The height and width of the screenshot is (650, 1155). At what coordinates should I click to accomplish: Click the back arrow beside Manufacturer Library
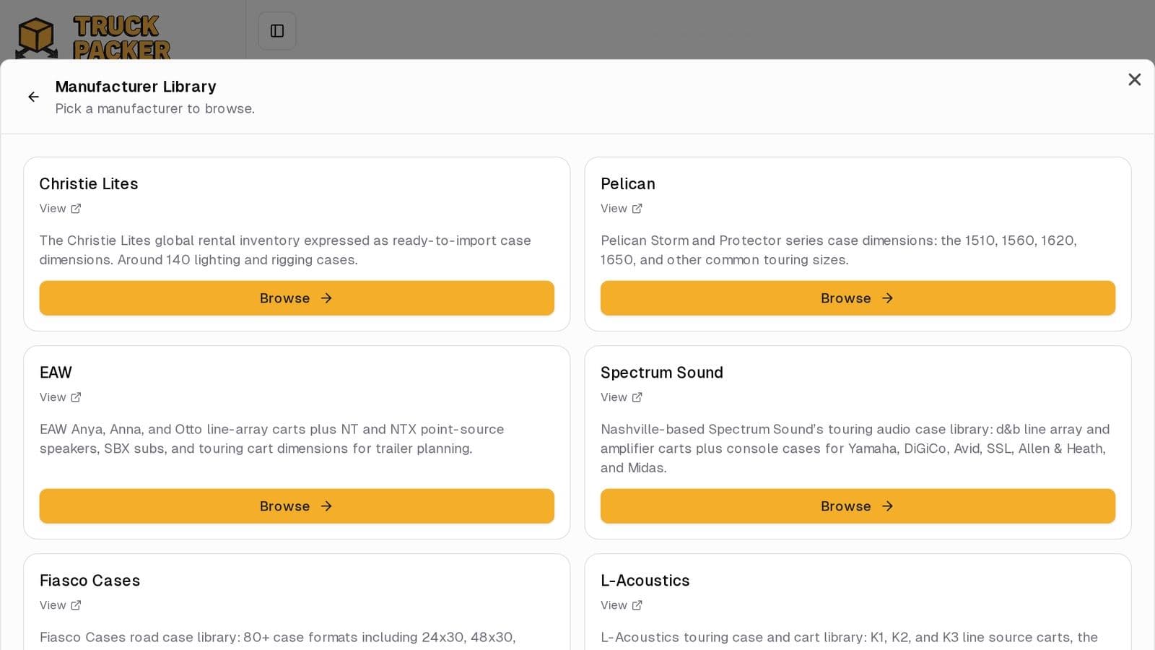[x=33, y=97]
